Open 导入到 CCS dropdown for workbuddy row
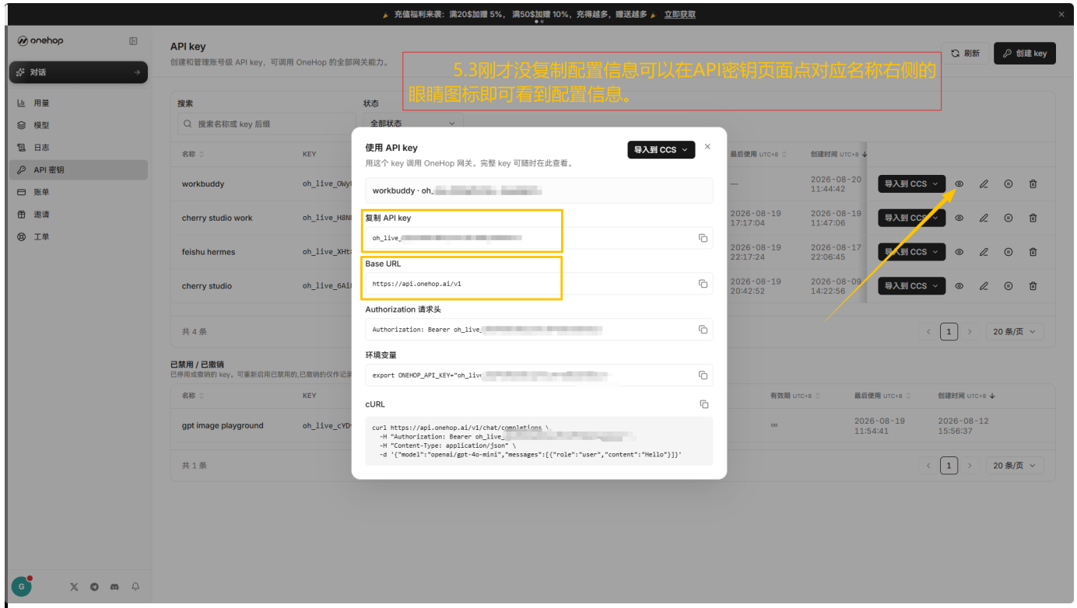 click(x=911, y=184)
